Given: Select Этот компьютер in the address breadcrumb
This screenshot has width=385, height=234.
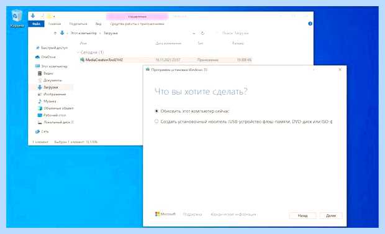Looking at the screenshot, I should (x=84, y=33).
